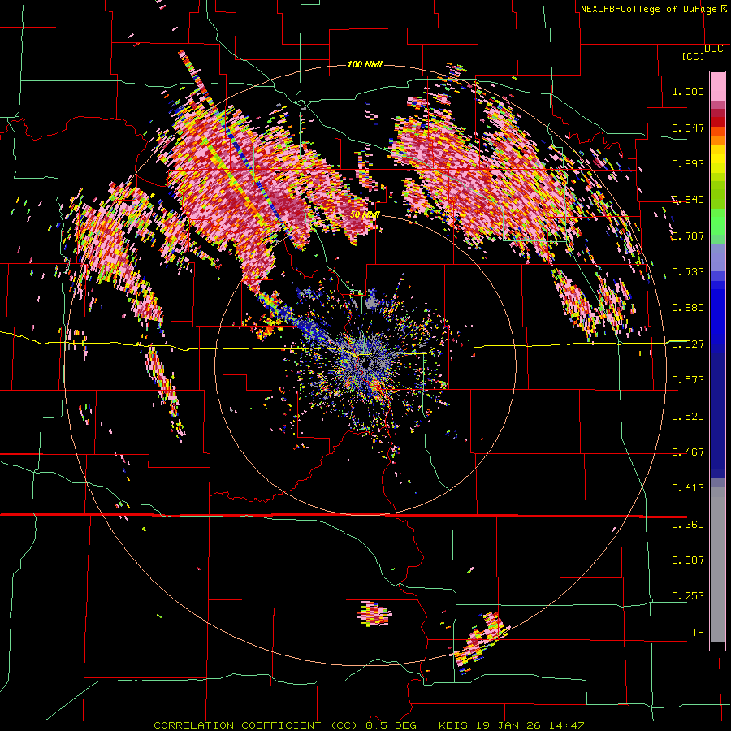This screenshot has height=731, width=731.
Task: Click the 0.520 scale value
Action: point(688,417)
